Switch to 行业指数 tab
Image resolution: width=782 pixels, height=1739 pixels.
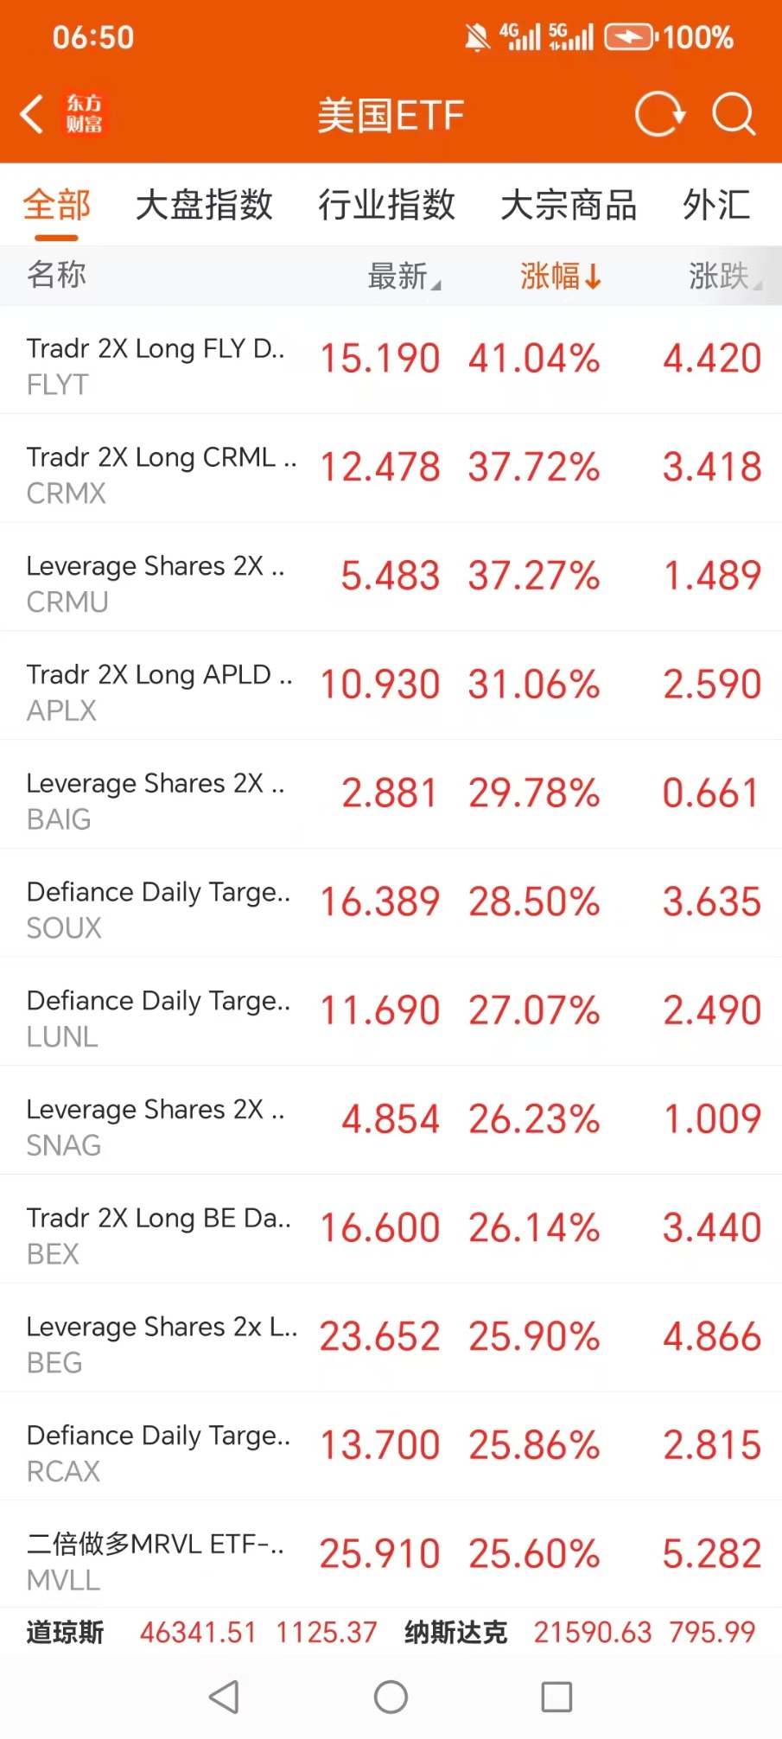pos(386,206)
